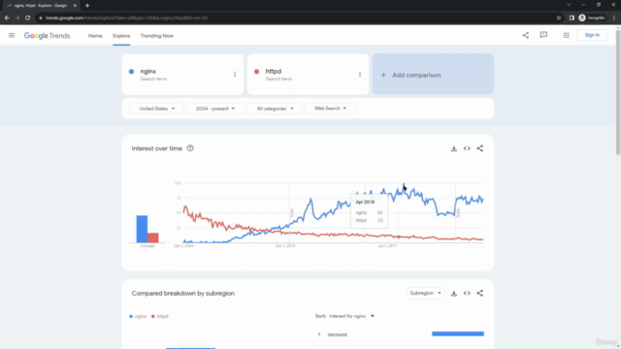Open Web Search type dropdown
The width and height of the screenshot is (621, 349).
[330, 109]
